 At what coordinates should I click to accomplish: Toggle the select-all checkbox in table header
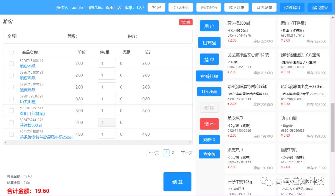tap(11, 52)
